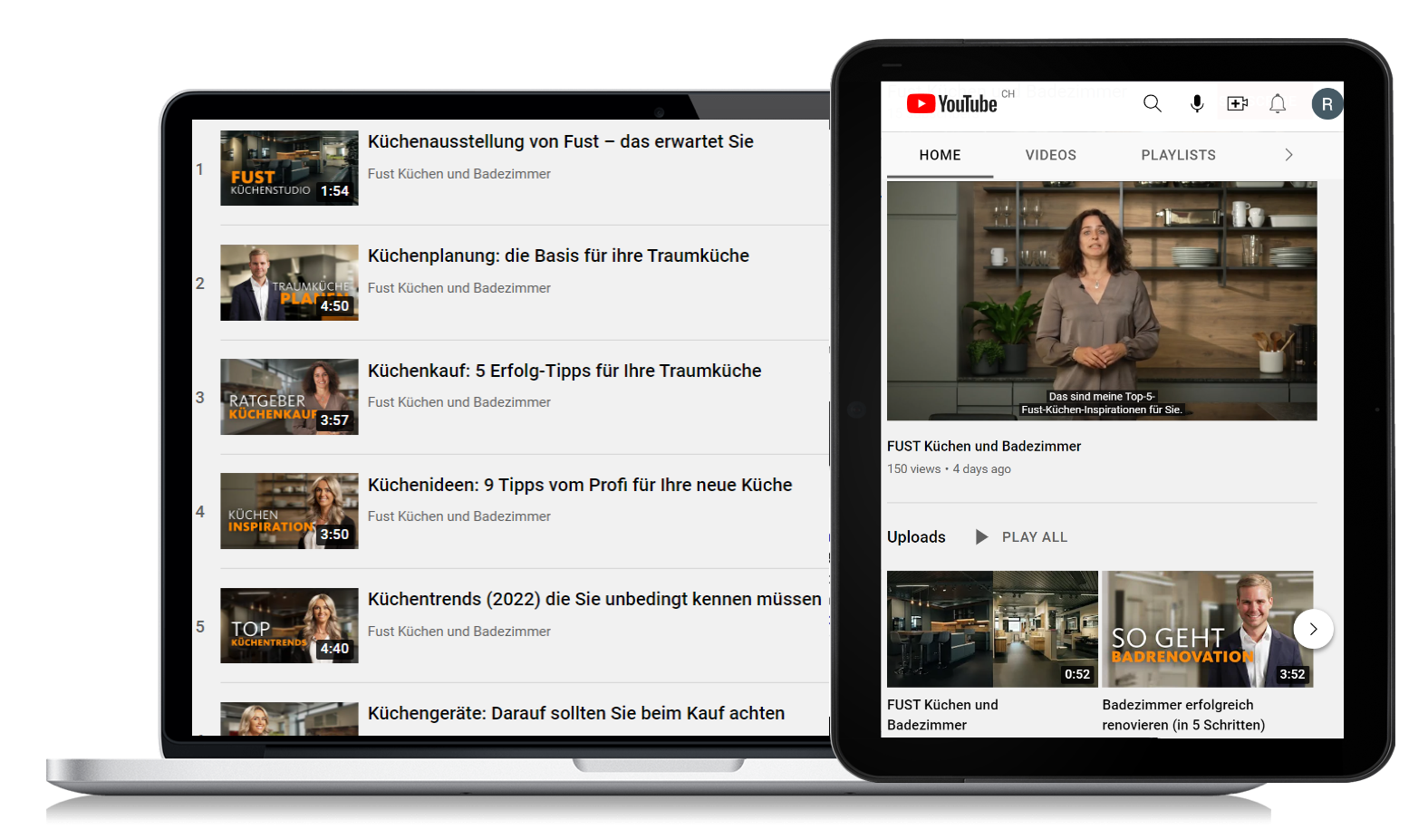Click the Uploads heading
This screenshot has height=839, width=1428.
coord(916,537)
